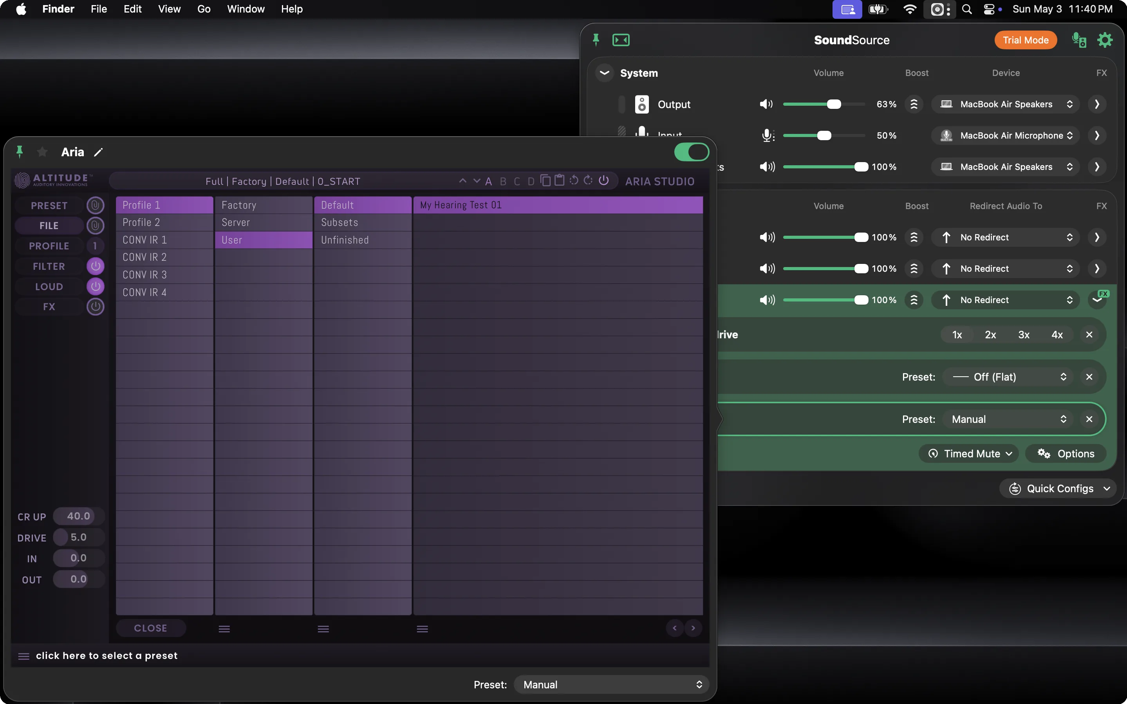The height and width of the screenshot is (704, 1127).
Task: Open macOS Spotlight search
Action: pyautogui.click(x=967, y=9)
